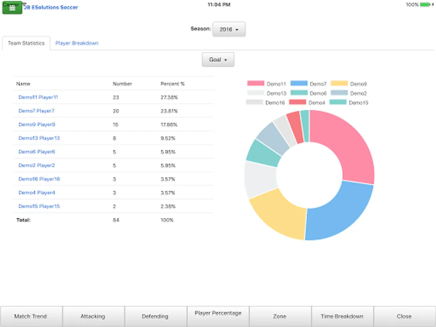Open Time Breakdown view

pos(342,316)
